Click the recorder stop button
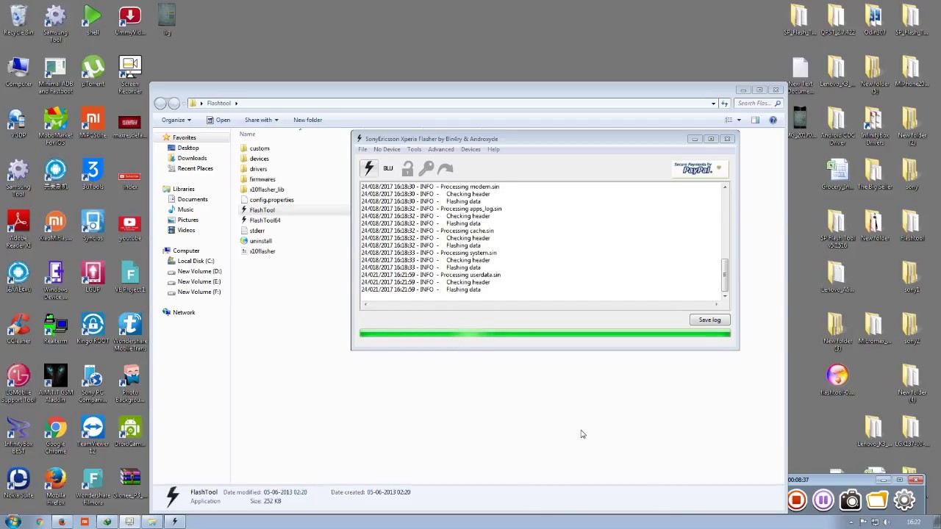The image size is (941, 529). coord(796,500)
